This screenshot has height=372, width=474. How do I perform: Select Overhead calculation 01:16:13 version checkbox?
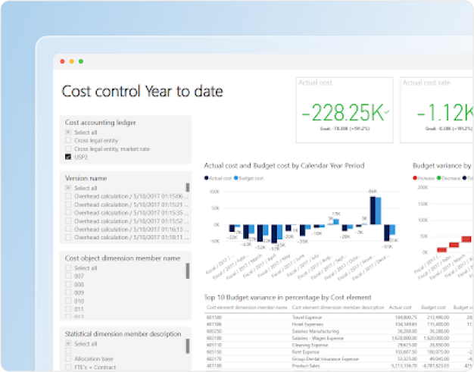pos(68,229)
